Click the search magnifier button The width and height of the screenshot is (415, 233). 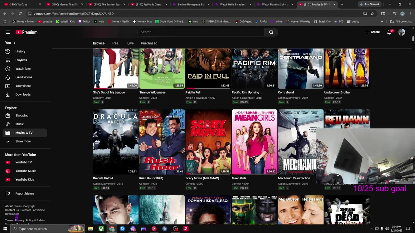pyautogui.click(x=271, y=32)
